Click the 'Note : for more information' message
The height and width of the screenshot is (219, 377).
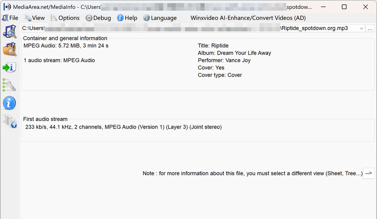(253, 173)
